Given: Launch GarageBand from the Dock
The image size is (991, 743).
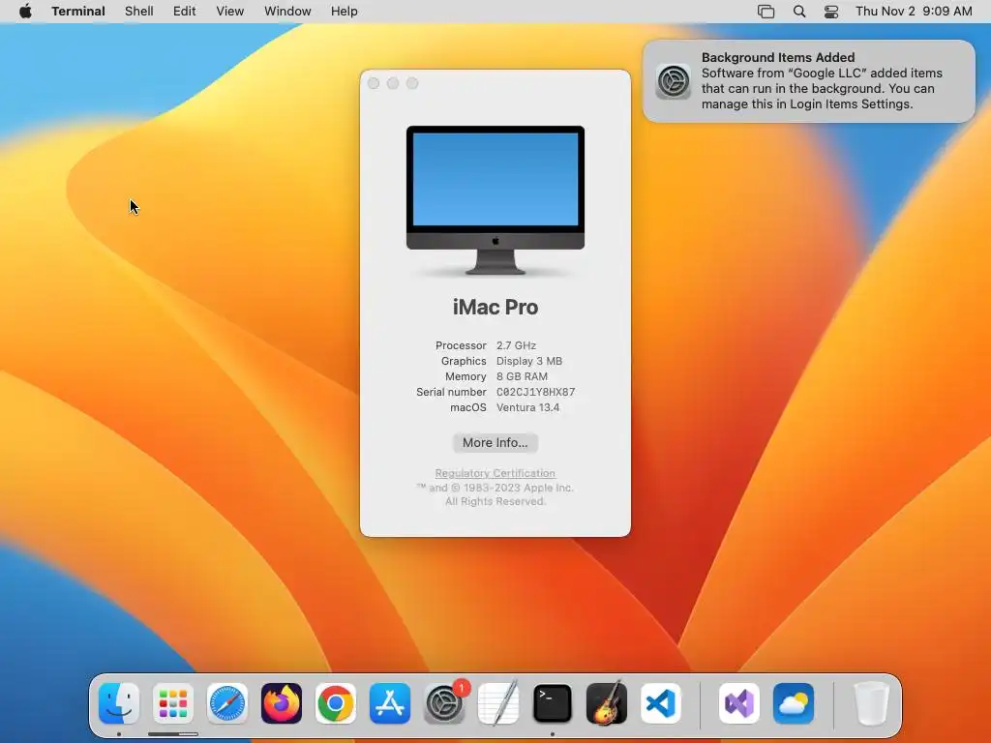Looking at the screenshot, I should point(607,703).
